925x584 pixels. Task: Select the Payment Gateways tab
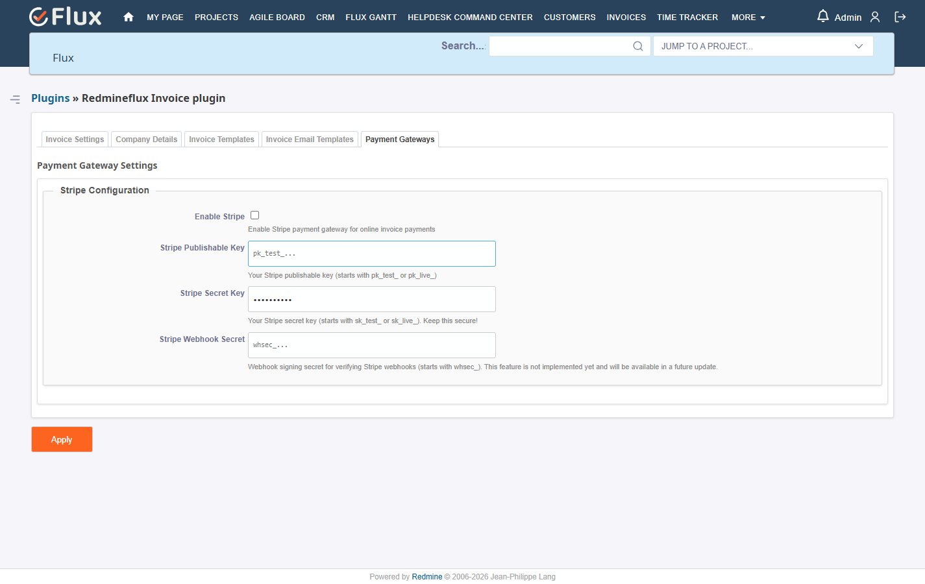(400, 140)
